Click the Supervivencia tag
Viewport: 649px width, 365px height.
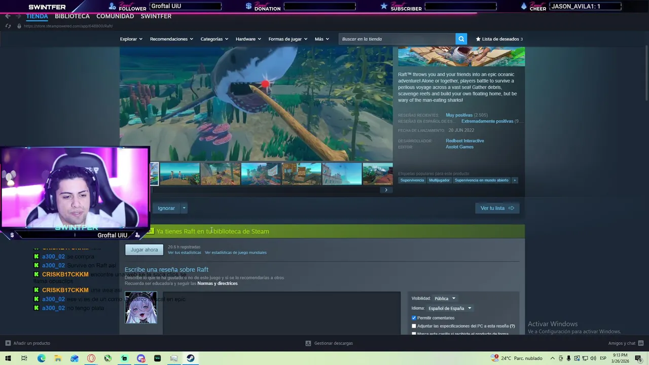tap(412, 180)
